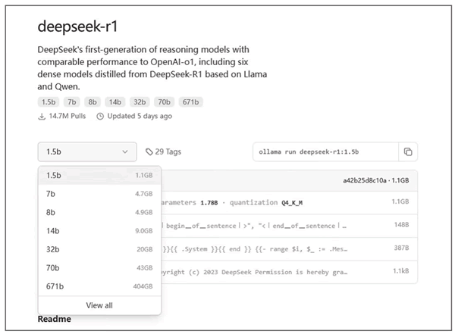Open the template row with .System range text
The height and width of the screenshot is (334, 455).
[290, 249]
